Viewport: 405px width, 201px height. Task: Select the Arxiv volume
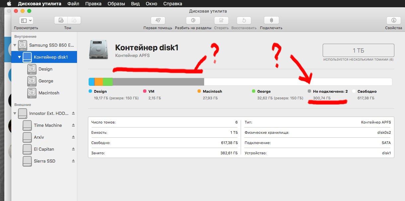coord(44,137)
